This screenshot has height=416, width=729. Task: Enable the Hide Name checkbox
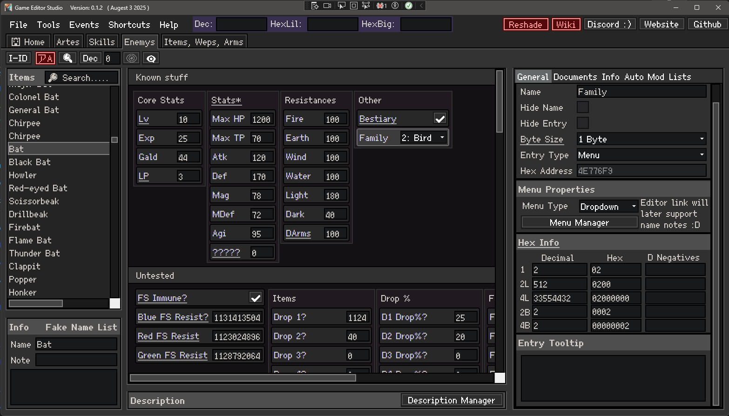point(582,107)
